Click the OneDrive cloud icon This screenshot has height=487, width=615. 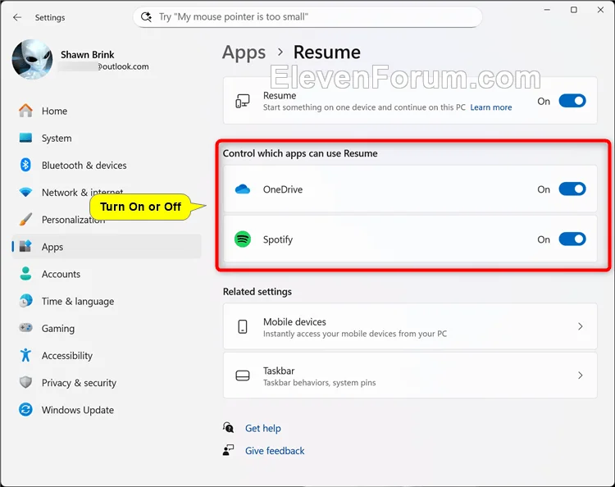point(243,189)
